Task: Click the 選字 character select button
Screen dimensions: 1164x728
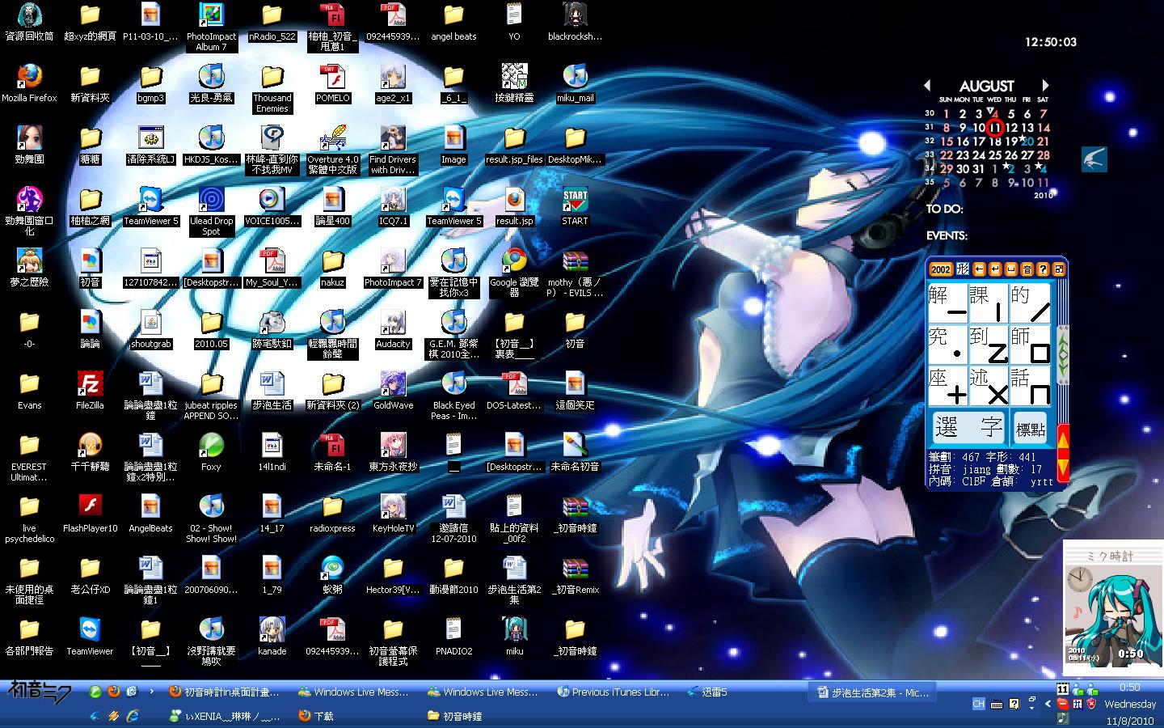Action: tap(968, 426)
